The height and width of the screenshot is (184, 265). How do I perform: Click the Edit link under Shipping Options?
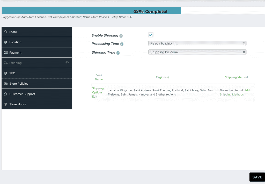coord(95,97)
